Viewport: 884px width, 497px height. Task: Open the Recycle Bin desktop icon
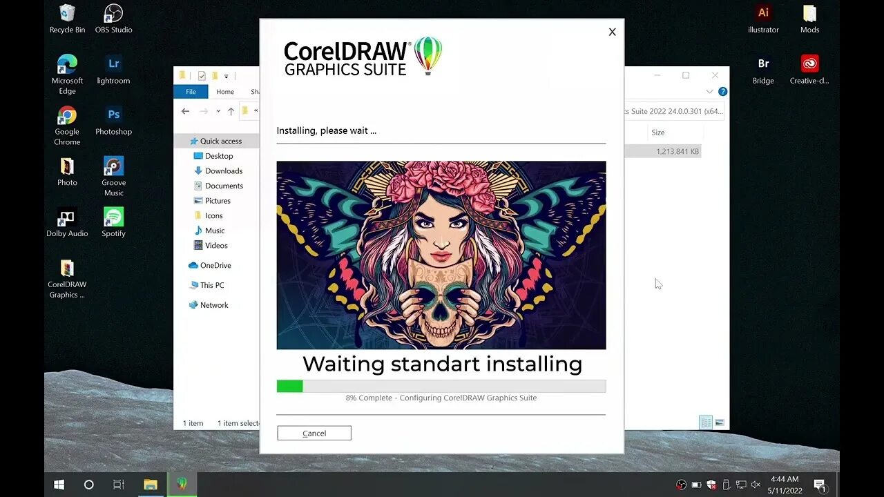[67, 19]
